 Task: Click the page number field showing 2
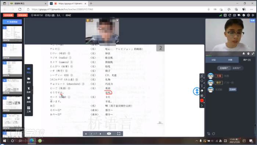click(x=91, y=134)
